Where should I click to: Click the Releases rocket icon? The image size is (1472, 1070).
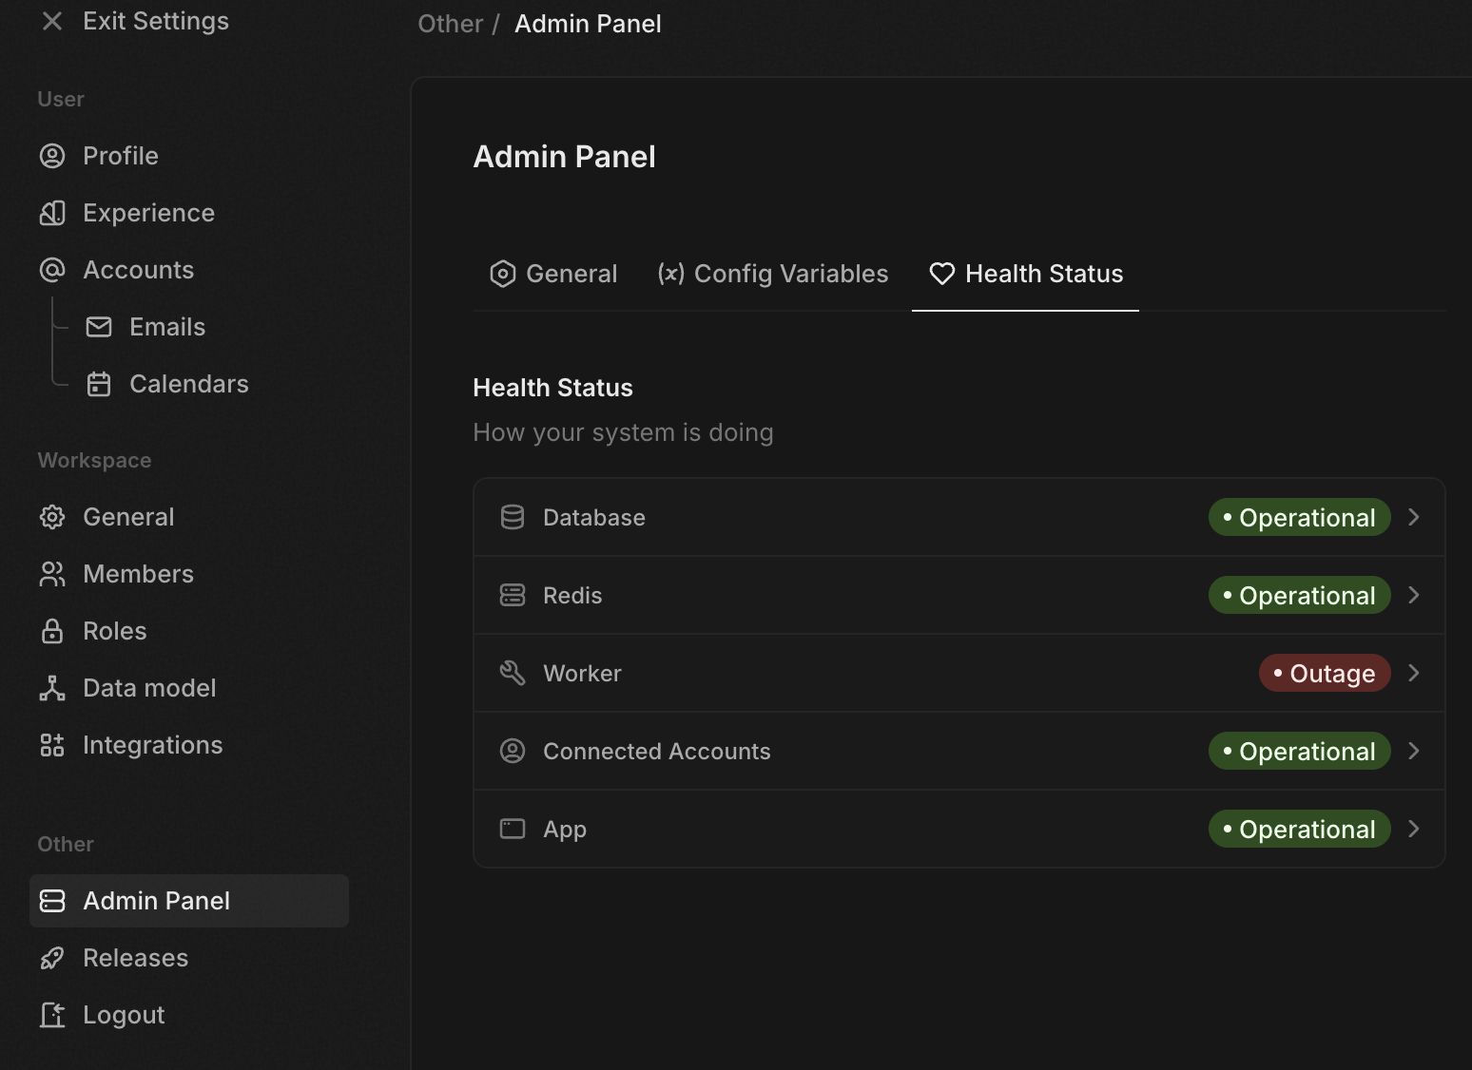coord(52,958)
